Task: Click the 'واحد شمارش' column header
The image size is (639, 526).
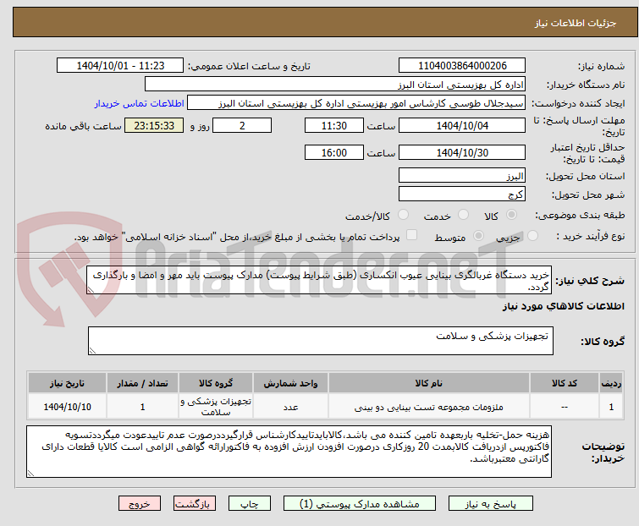Action: pyautogui.click(x=290, y=383)
